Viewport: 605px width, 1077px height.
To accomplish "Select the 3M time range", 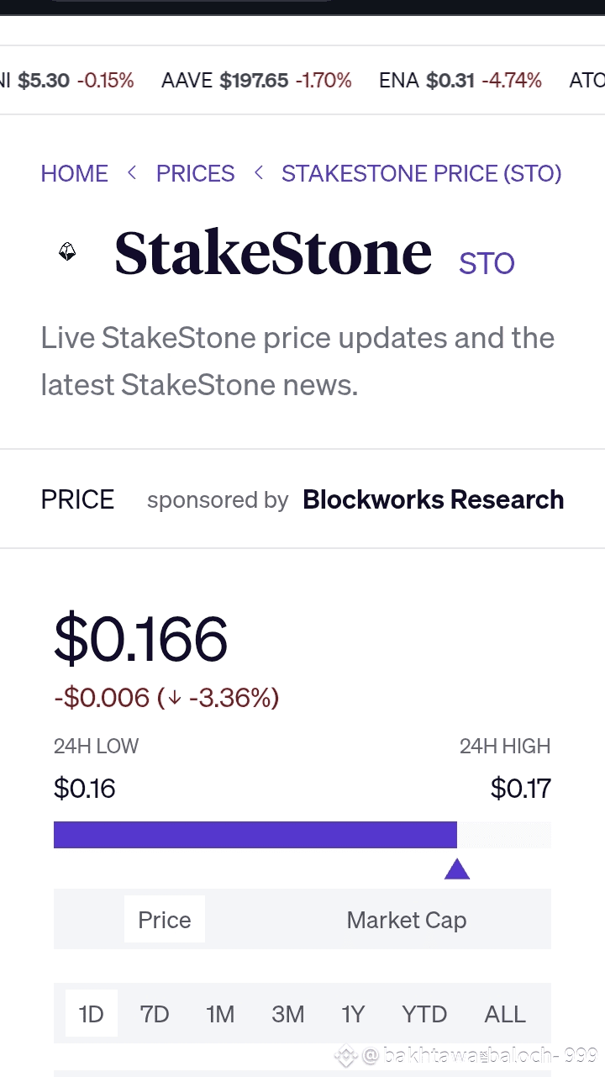I will (x=287, y=1014).
